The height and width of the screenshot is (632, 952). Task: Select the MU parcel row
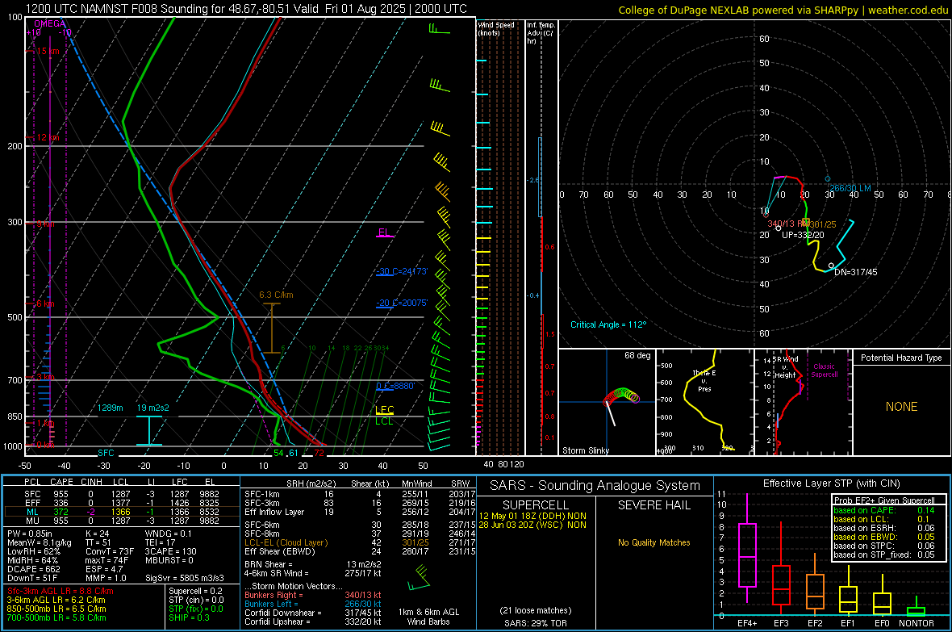pyautogui.click(x=122, y=521)
